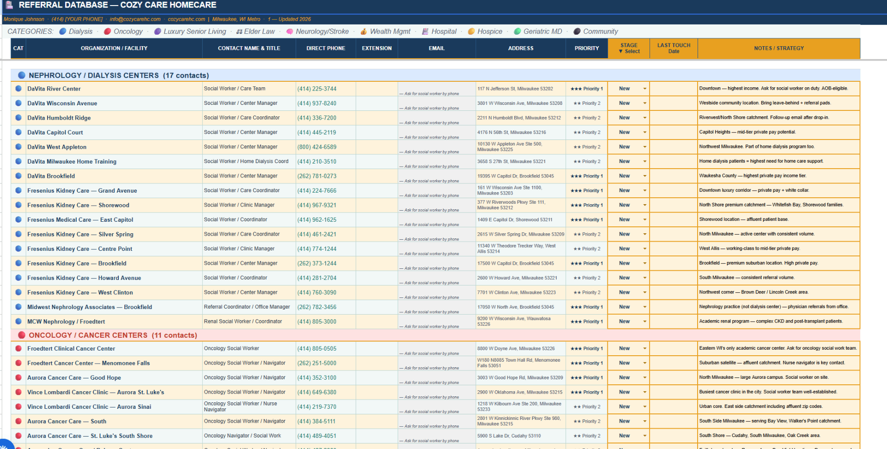Click the Hospital building icon

(425, 31)
